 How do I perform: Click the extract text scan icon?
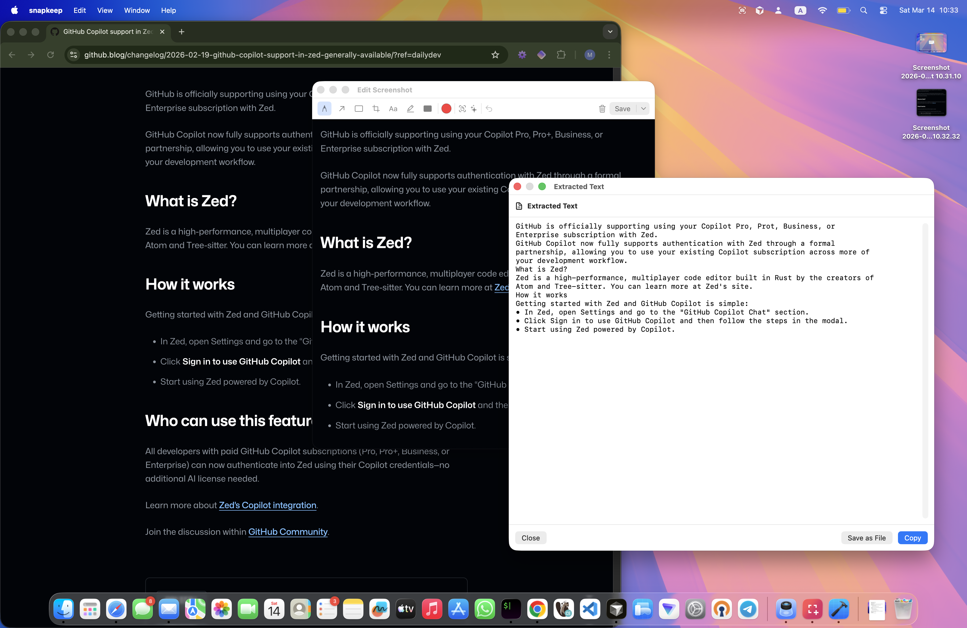pyautogui.click(x=462, y=109)
